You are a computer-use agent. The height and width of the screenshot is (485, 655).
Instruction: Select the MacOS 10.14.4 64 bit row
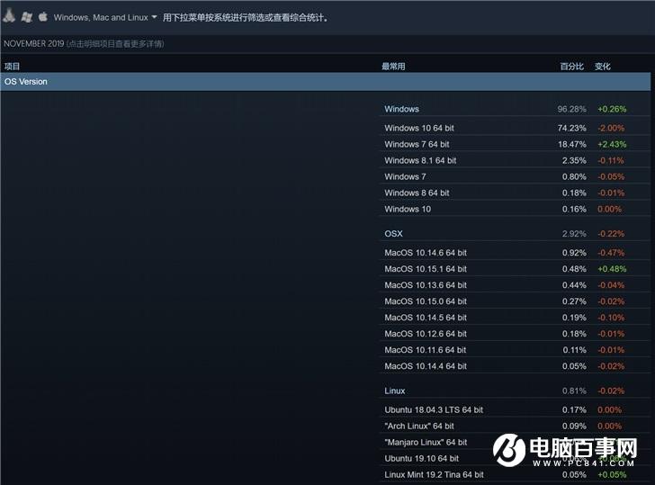point(515,366)
